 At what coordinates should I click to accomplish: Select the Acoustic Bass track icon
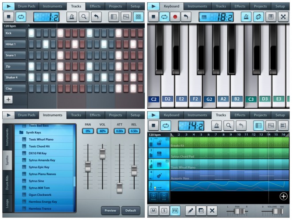click(x=159, y=175)
